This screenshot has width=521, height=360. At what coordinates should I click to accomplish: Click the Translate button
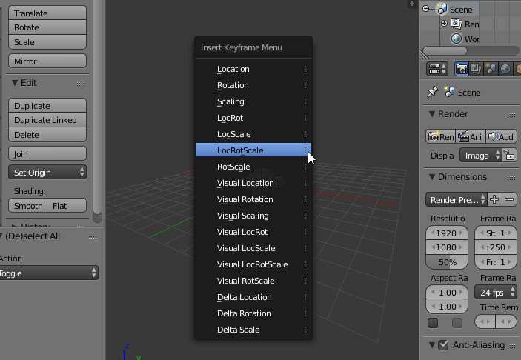click(x=47, y=13)
